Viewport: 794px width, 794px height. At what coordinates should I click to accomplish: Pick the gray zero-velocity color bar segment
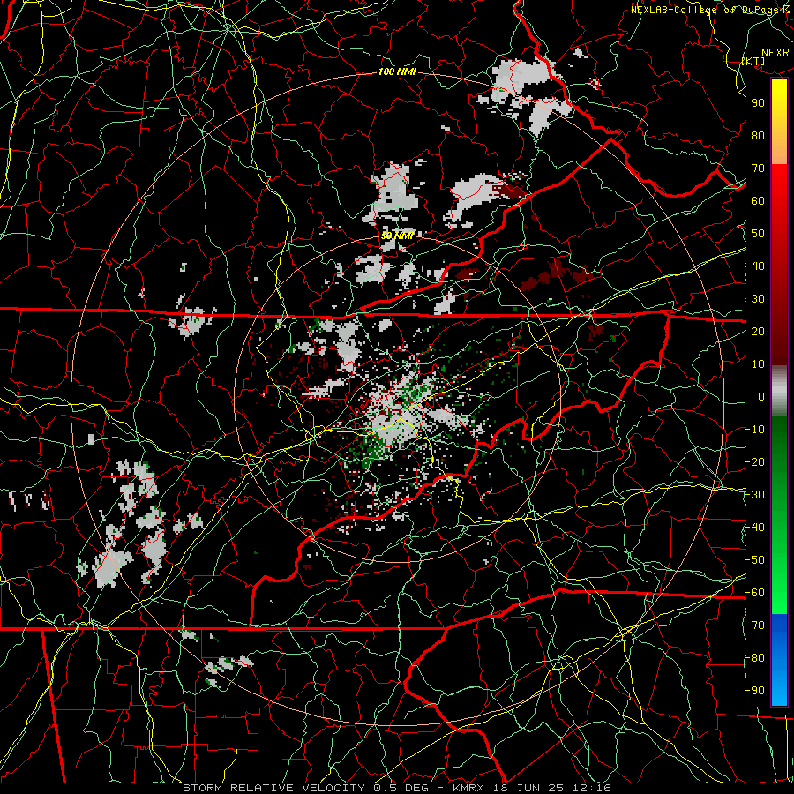[x=779, y=391]
